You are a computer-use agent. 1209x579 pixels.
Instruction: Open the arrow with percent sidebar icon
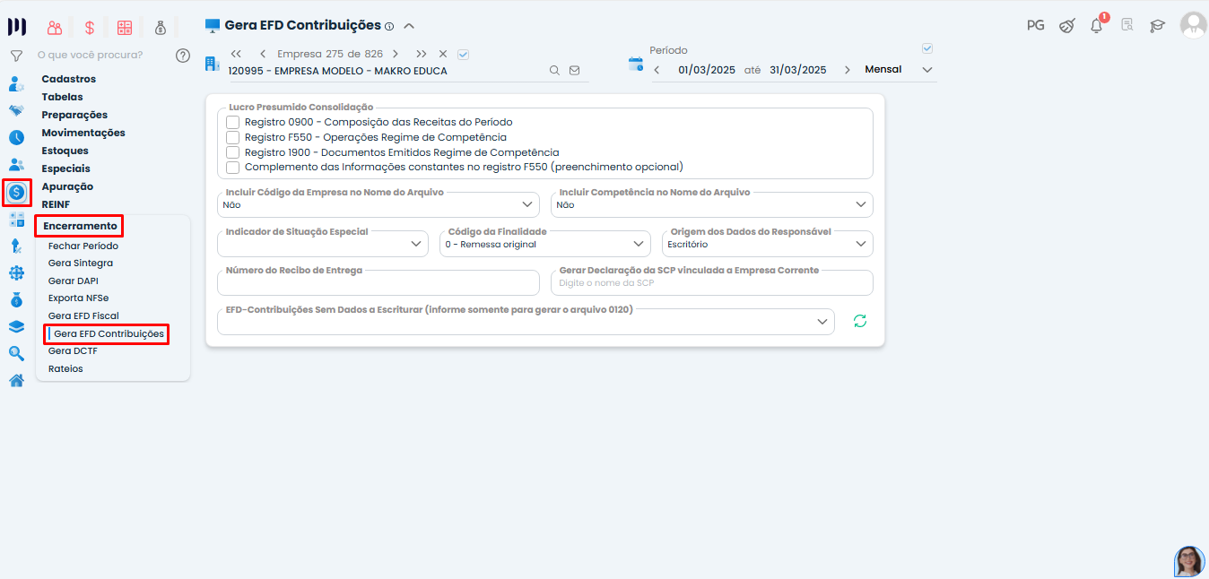click(x=16, y=246)
